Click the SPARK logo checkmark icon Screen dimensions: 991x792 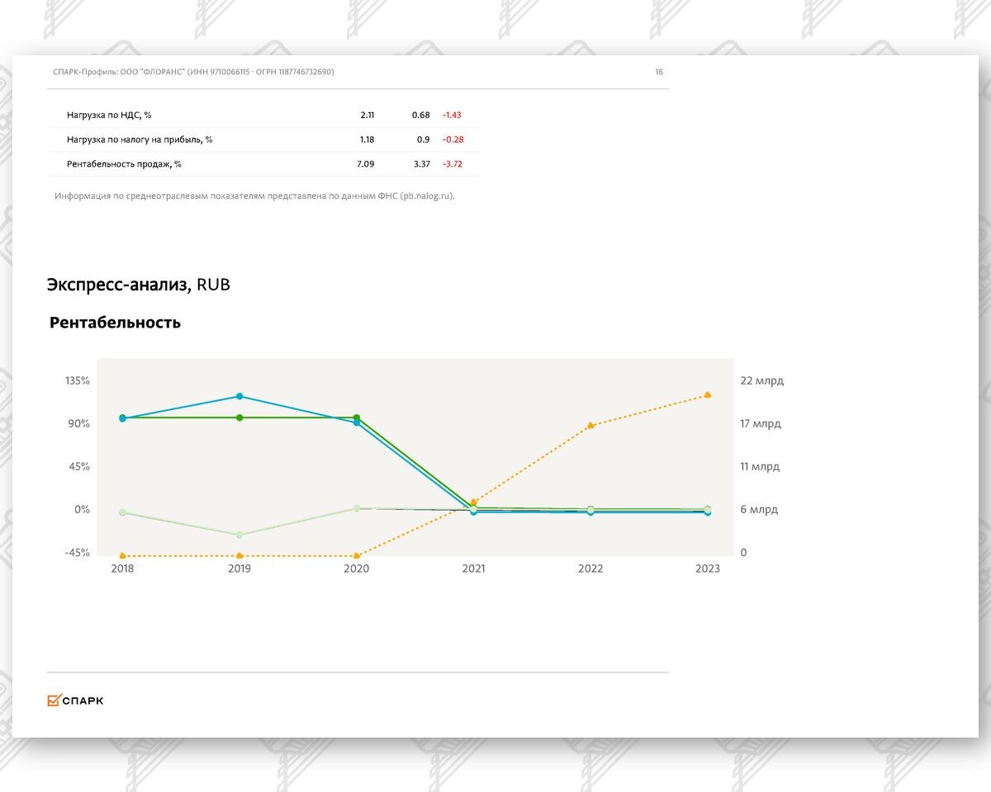tap(54, 700)
